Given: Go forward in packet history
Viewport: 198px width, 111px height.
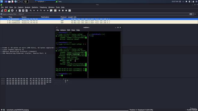Looking at the screenshot, I should pyautogui.click(x=37, y=10).
